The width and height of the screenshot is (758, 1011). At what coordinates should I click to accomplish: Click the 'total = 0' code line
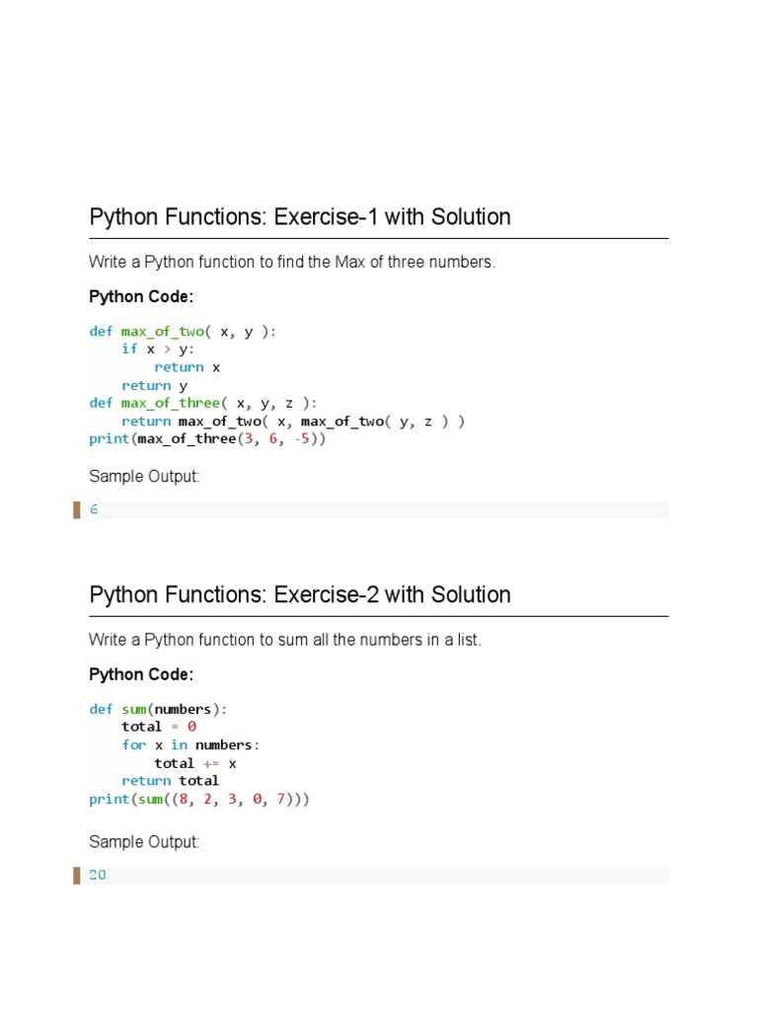(159, 727)
